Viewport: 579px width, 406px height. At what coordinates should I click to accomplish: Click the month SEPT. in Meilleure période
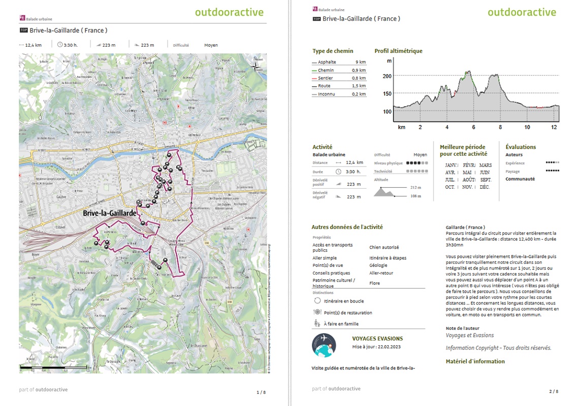click(486, 180)
